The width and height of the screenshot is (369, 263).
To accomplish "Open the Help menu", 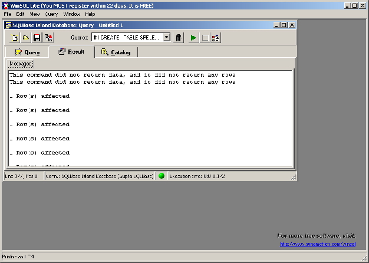I will point(90,14).
